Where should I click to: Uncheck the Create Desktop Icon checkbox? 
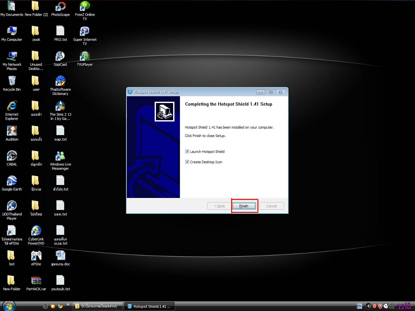[187, 162]
